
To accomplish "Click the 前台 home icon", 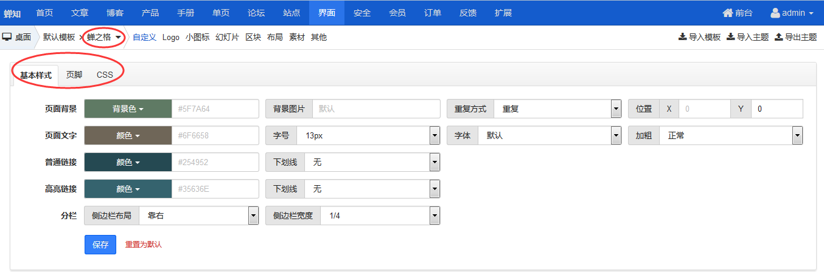I will pyautogui.click(x=728, y=13).
